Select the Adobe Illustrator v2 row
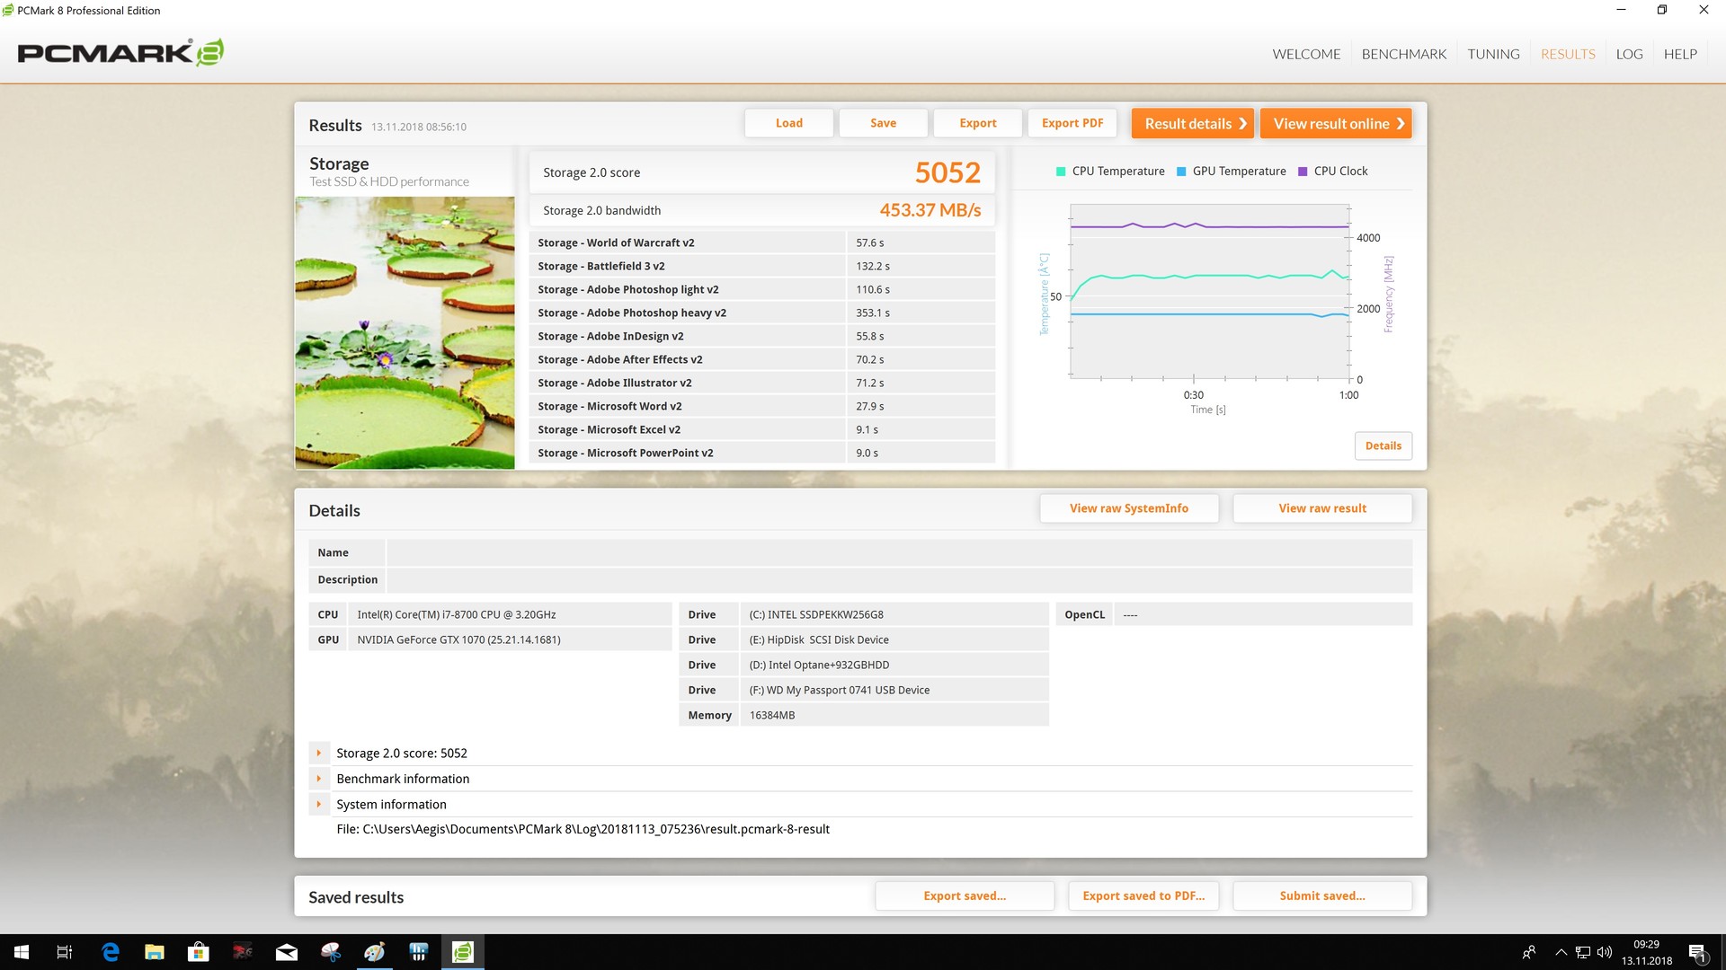This screenshot has height=970, width=1726. (x=762, y=383)
